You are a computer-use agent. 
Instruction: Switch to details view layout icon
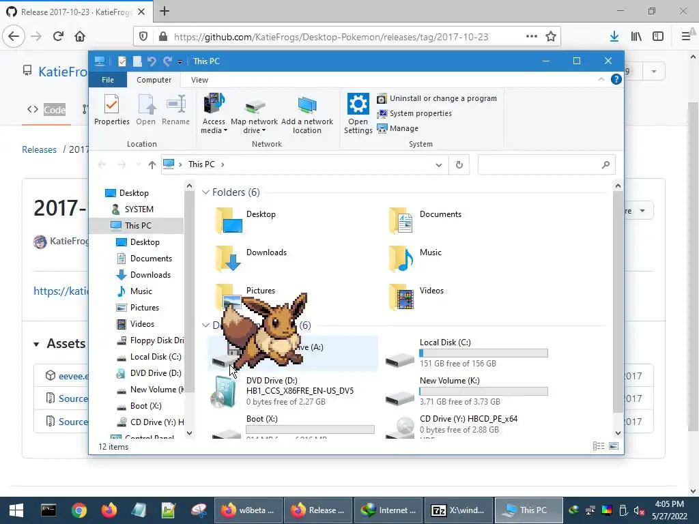pos(599,446)
